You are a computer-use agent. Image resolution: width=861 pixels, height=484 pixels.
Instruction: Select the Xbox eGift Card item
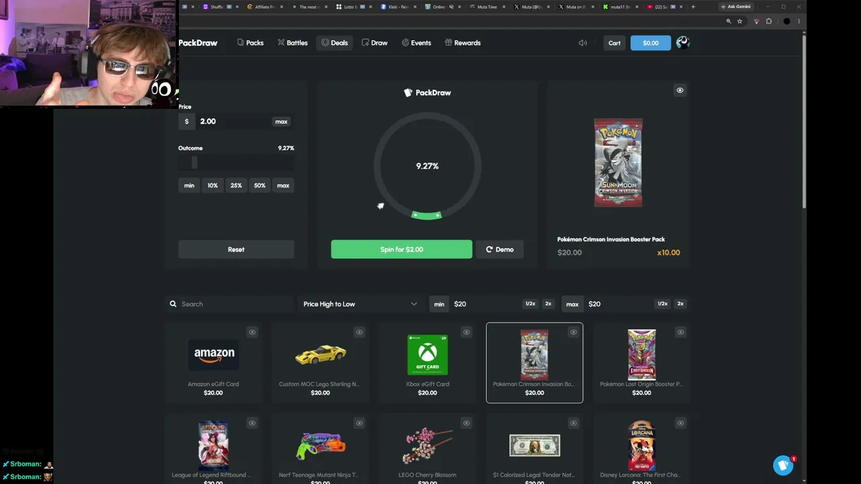click(x=427, y=363)
